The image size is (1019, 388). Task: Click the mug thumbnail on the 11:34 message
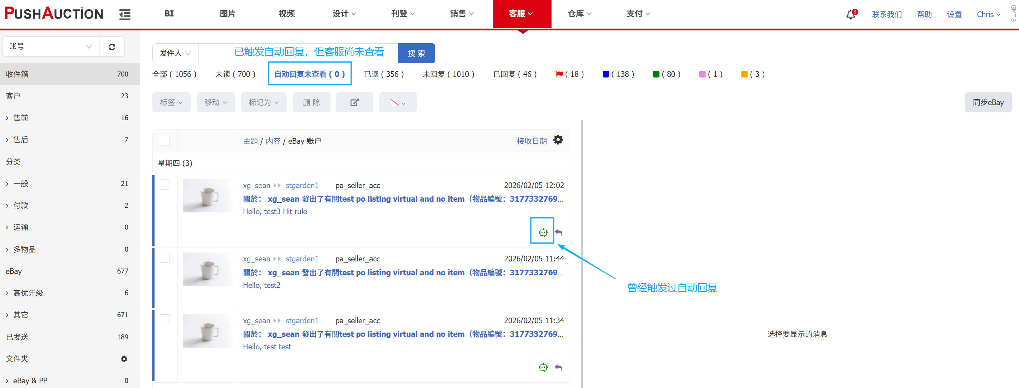point(207,331)
